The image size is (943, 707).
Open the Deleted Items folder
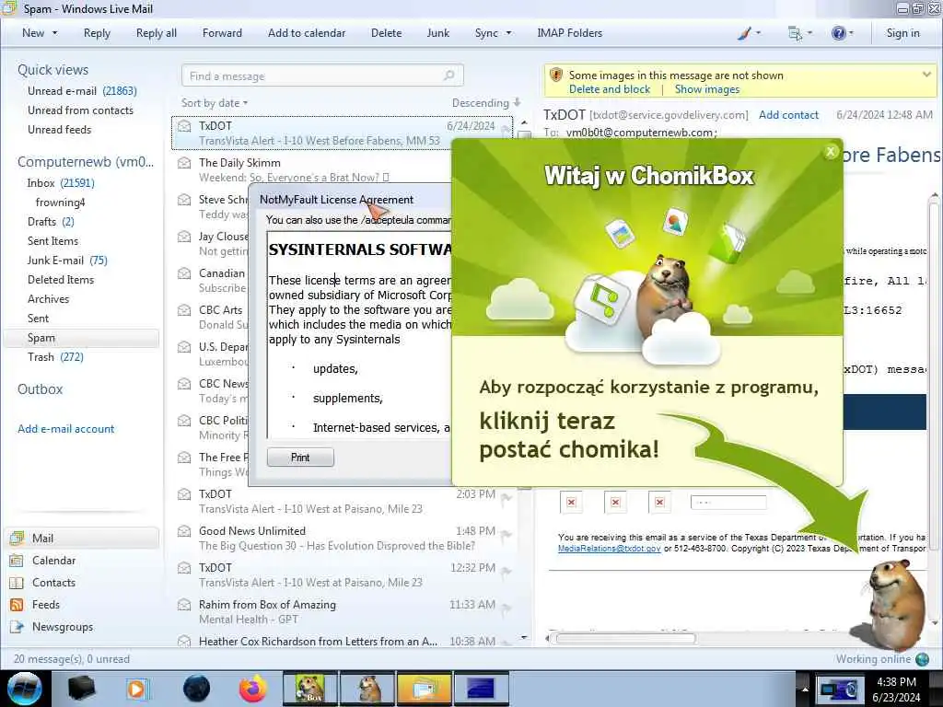(61, 279)
